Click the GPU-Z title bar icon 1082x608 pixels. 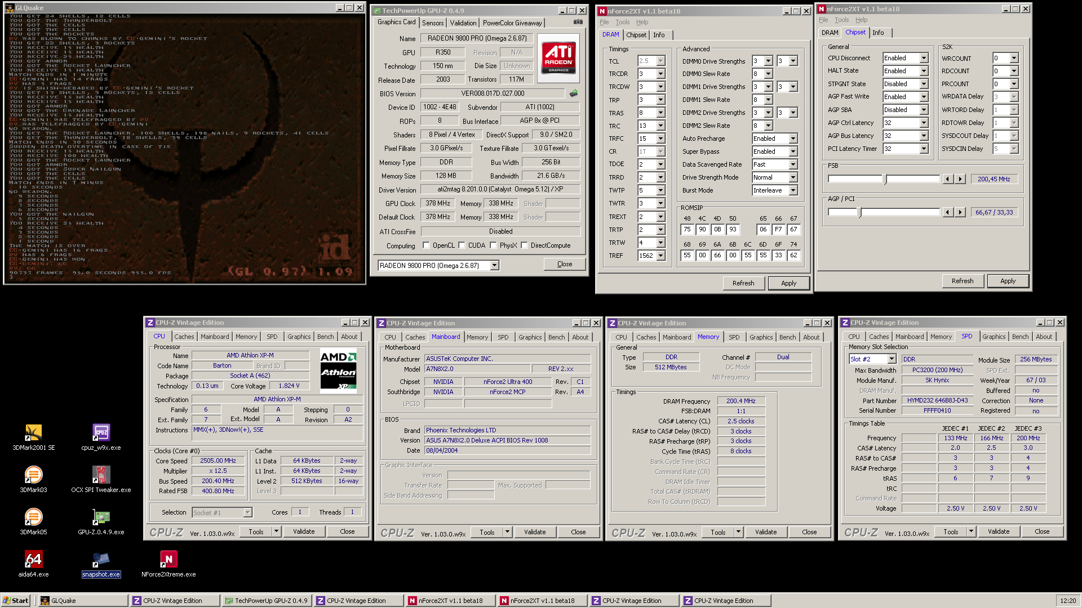click(376, 10)
